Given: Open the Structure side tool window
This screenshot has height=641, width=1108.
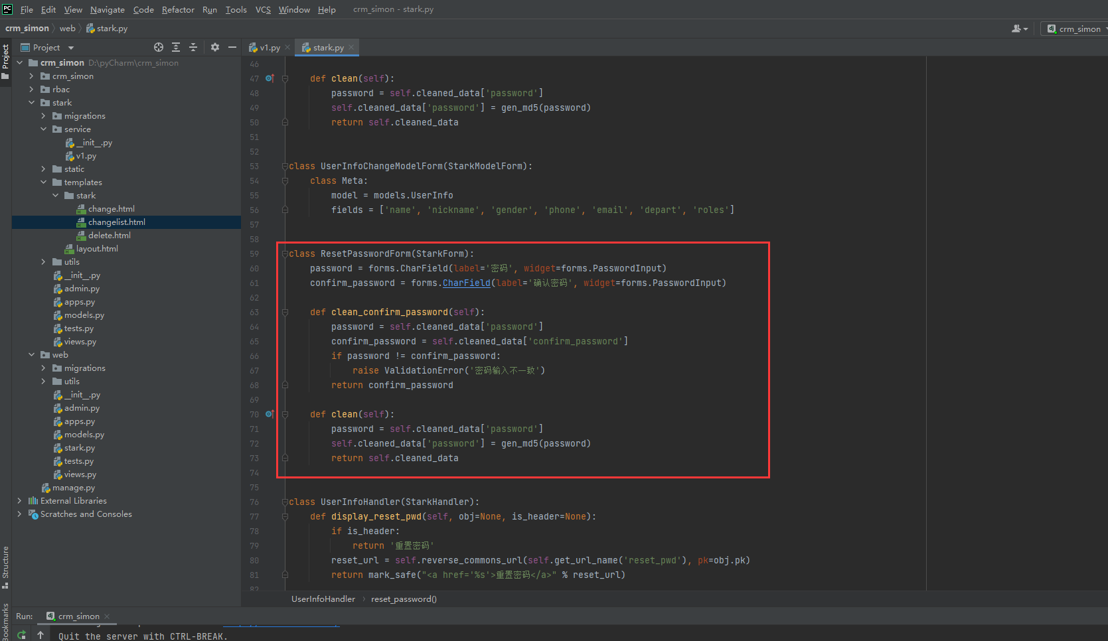Looking at the screenshot, I should coord(5,567).
